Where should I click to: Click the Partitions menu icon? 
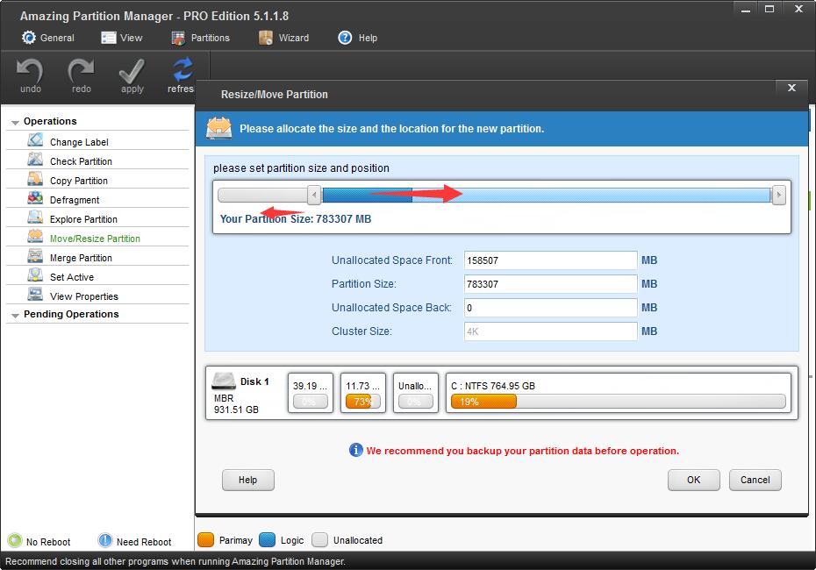pos(178,38)
